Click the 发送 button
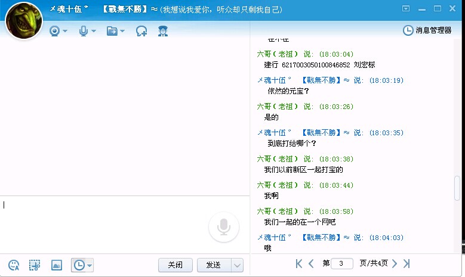Viewport: 465px width, 277px height. 213,265
